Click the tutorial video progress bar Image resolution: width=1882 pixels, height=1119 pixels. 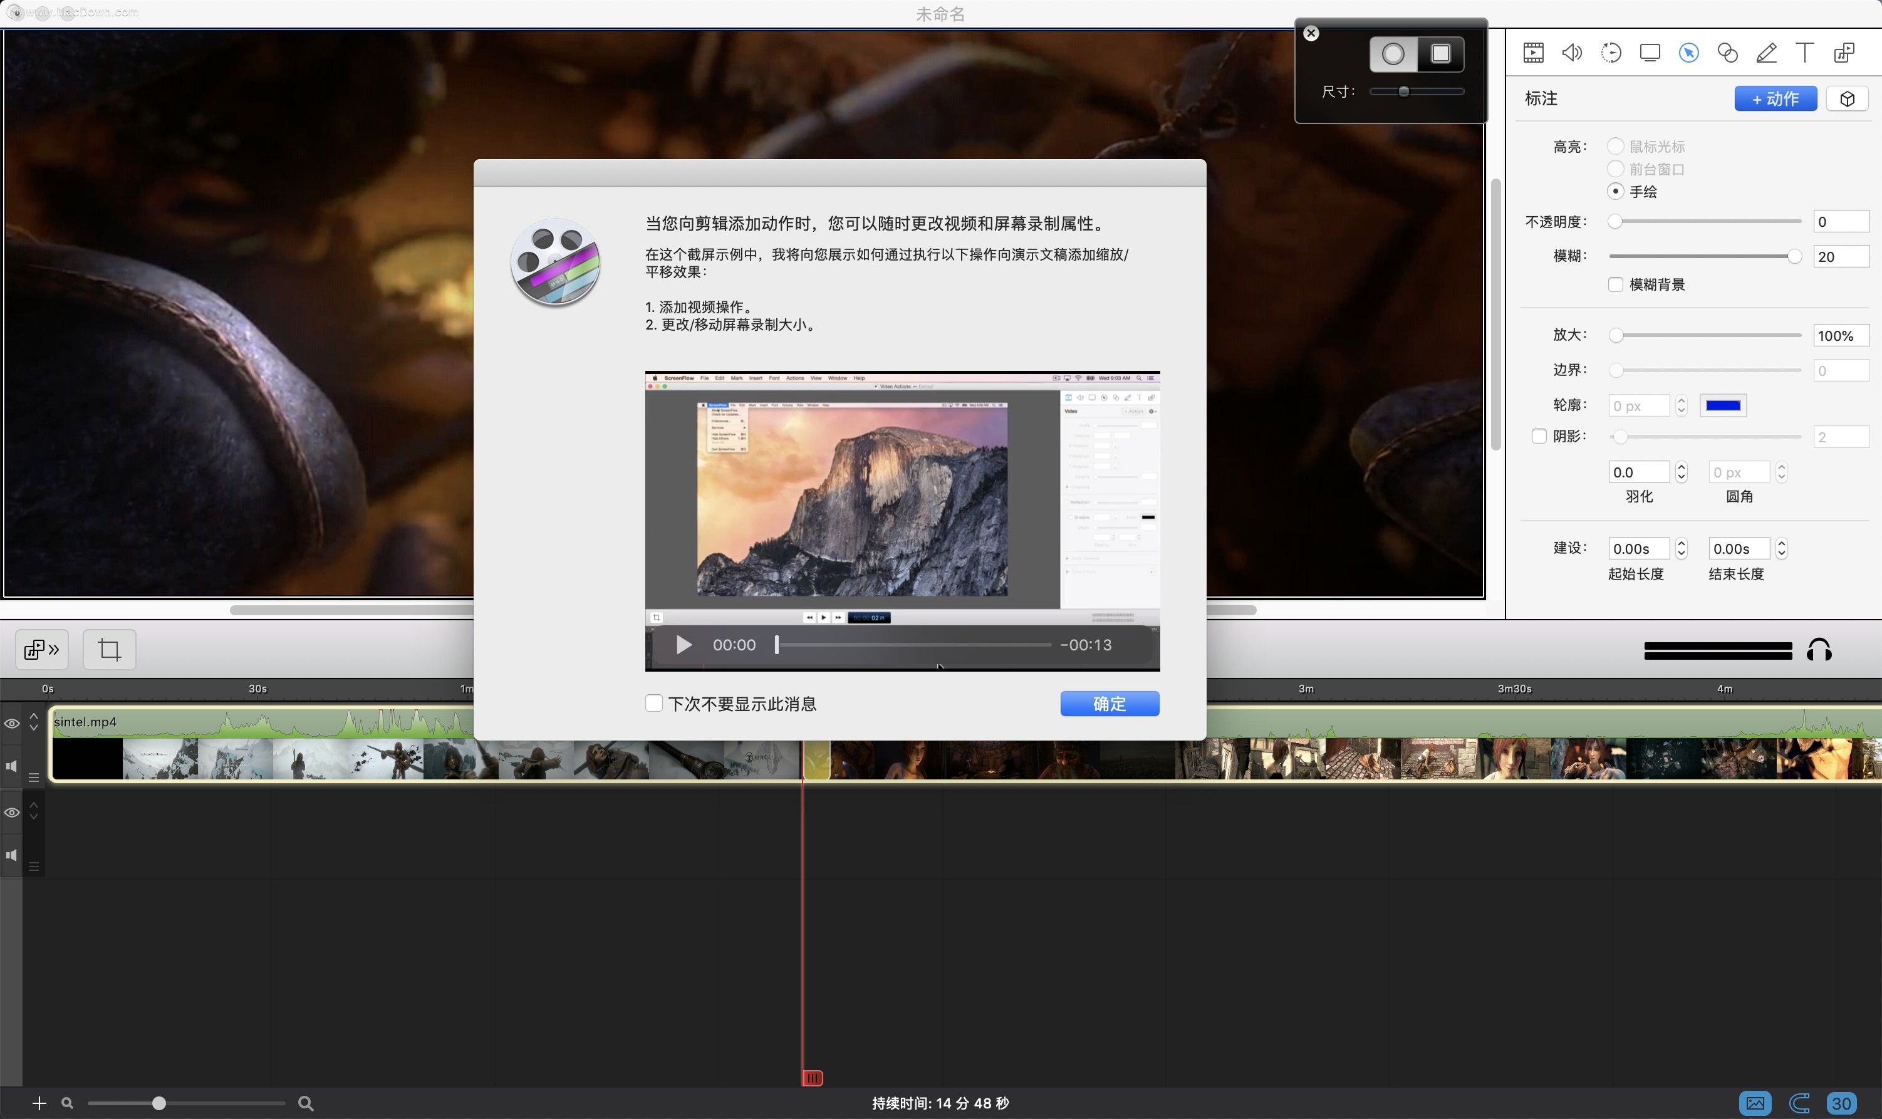point(914,645)
